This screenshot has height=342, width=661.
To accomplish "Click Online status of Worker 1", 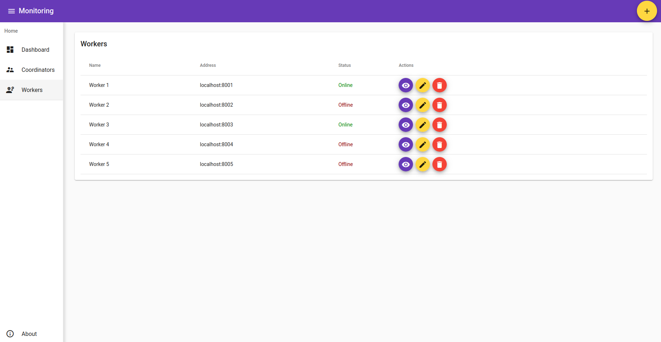I will click(345, 85).
